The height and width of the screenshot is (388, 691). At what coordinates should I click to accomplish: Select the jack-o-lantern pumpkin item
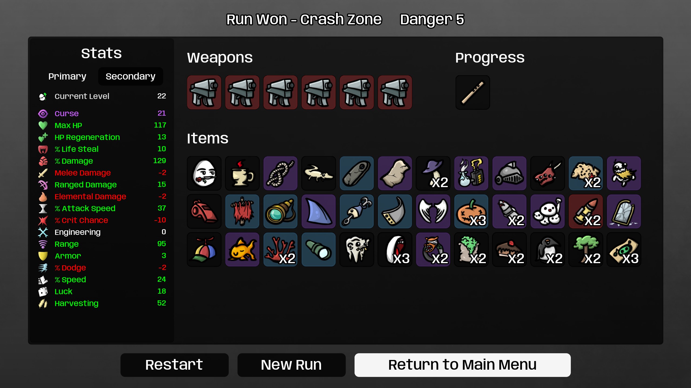pos(471,211)
